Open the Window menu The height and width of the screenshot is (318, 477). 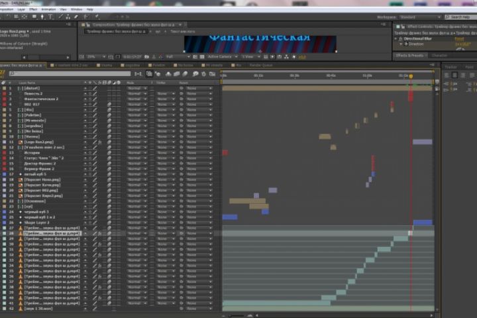76,9
